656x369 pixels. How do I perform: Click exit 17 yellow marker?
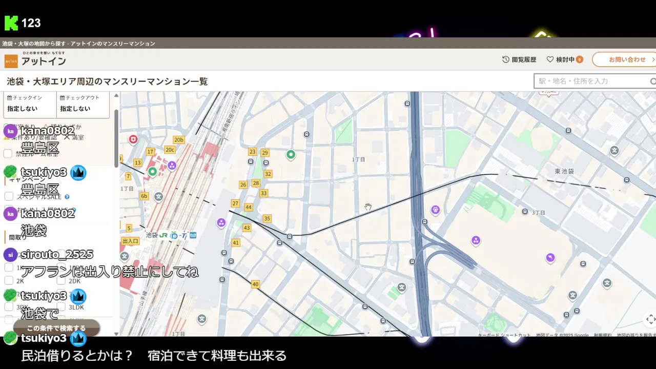[150, 152]
